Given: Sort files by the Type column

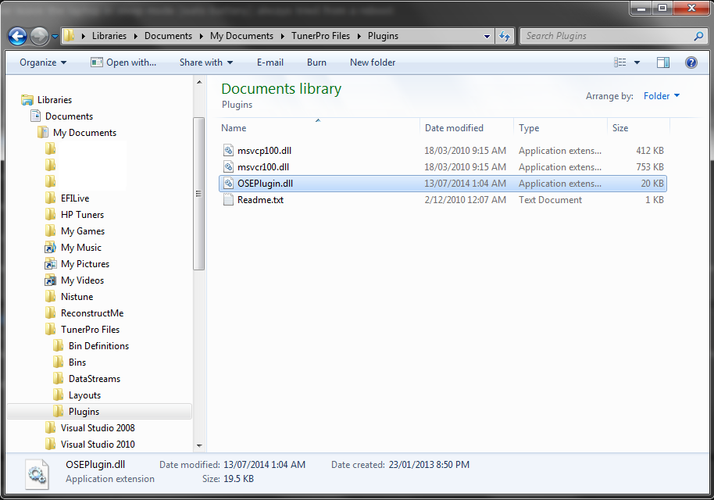Looking at the screenshot, I should (561, 128).
